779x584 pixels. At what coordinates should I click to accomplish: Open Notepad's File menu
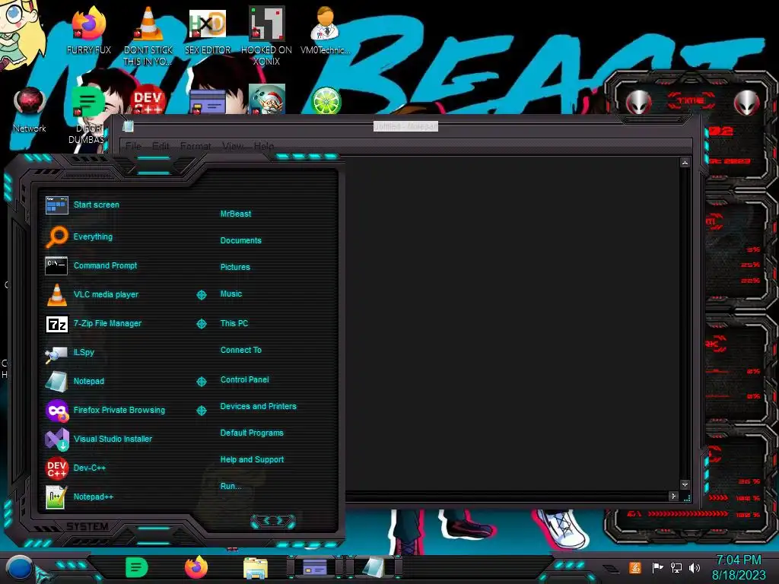click(133, 146)
